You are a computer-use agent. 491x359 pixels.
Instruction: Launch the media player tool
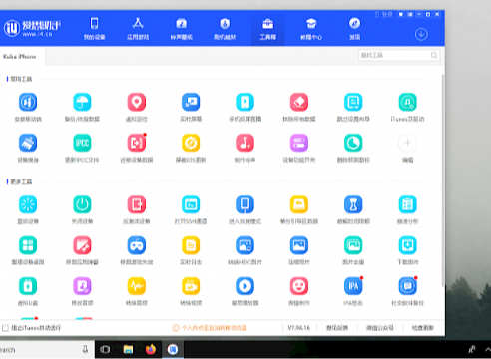pyautogui.click(x=245, y=286)
